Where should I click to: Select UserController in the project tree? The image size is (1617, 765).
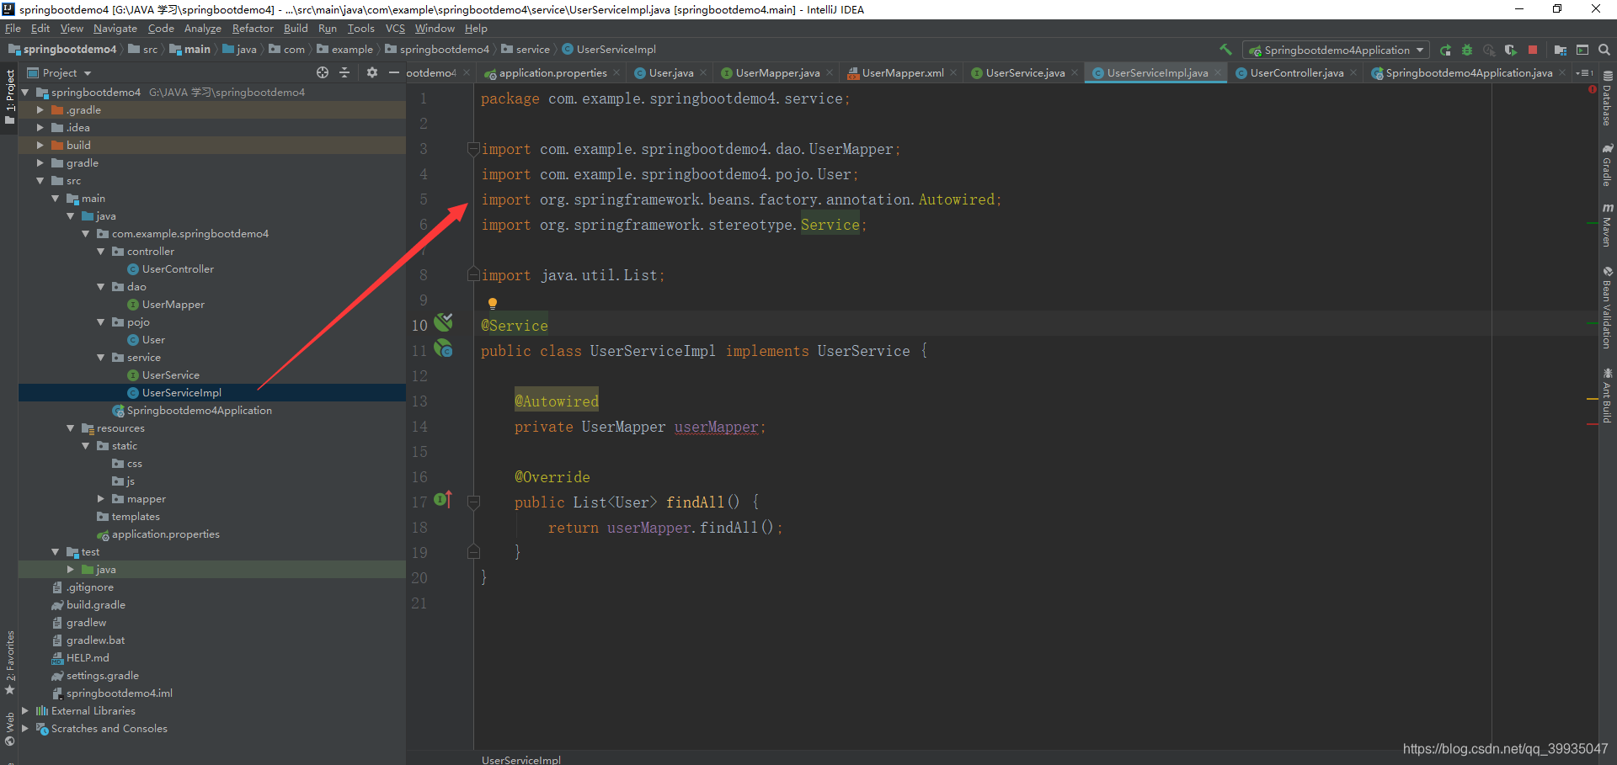pos(178,269)
